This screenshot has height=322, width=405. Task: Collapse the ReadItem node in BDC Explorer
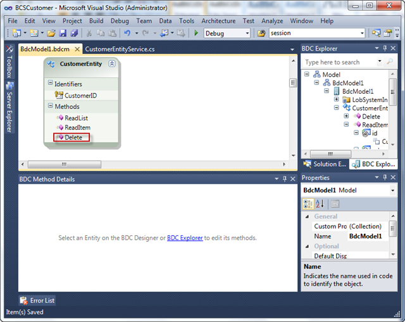pos(346,124)
